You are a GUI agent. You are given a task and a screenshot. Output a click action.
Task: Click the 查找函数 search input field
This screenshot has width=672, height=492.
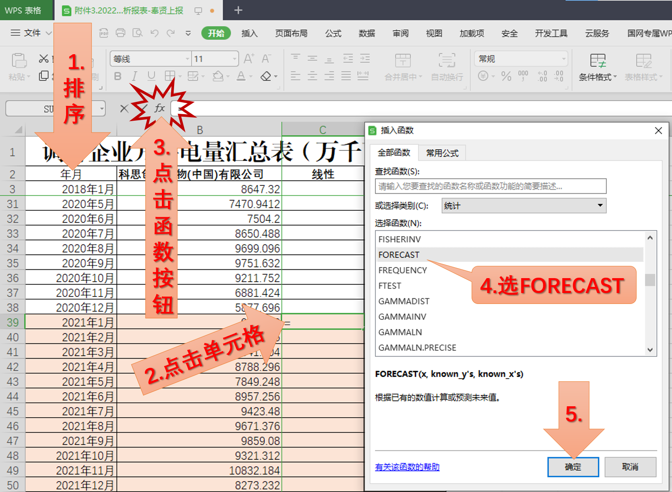coord(490,186)
